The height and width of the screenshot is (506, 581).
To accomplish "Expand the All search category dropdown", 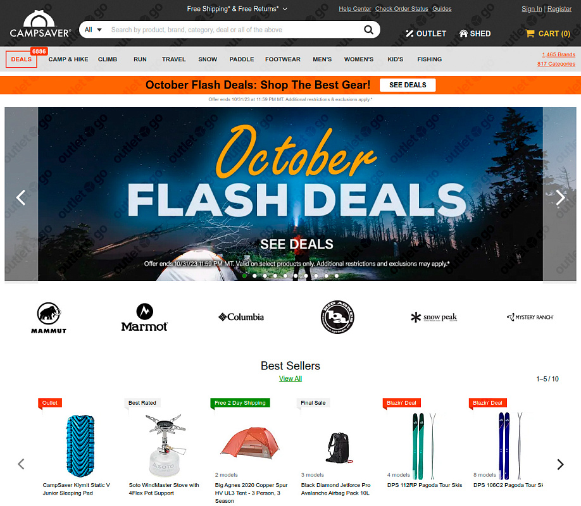I will point(93,30).
